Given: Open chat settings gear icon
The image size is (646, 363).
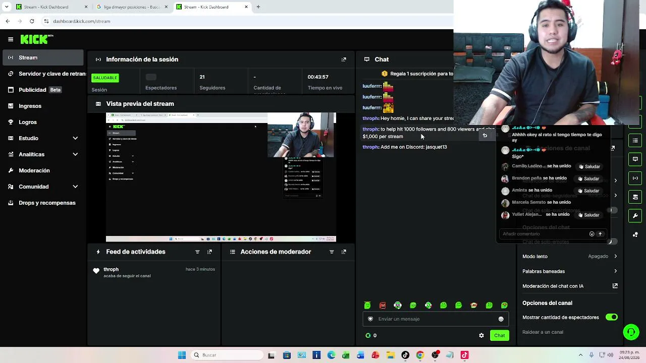Looking at the screenshot, I should tap(481, 335).
